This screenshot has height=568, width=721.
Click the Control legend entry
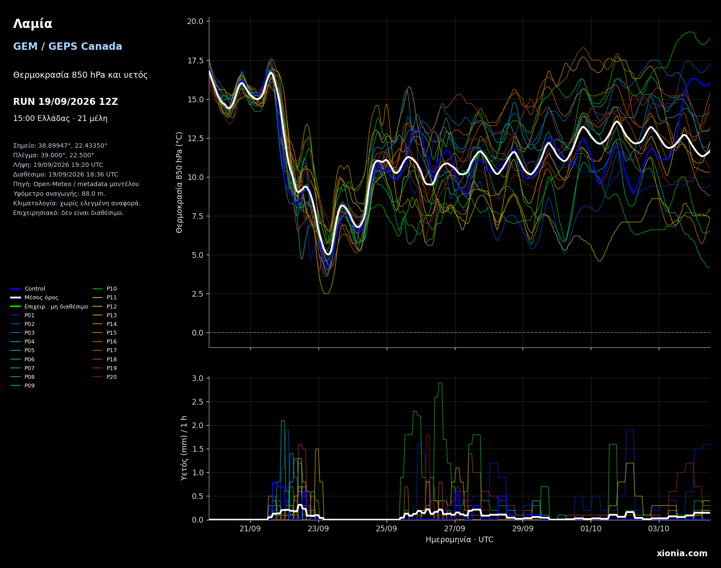click(28, 289)
